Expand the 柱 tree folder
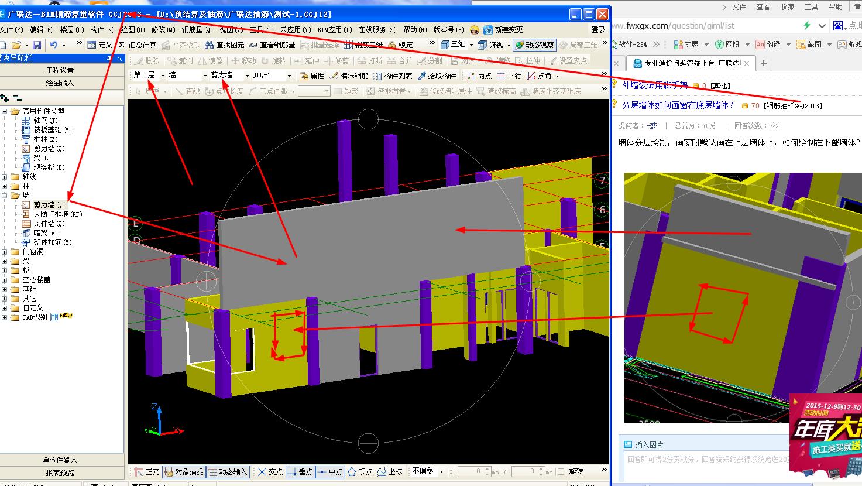 tap(5, 186)
